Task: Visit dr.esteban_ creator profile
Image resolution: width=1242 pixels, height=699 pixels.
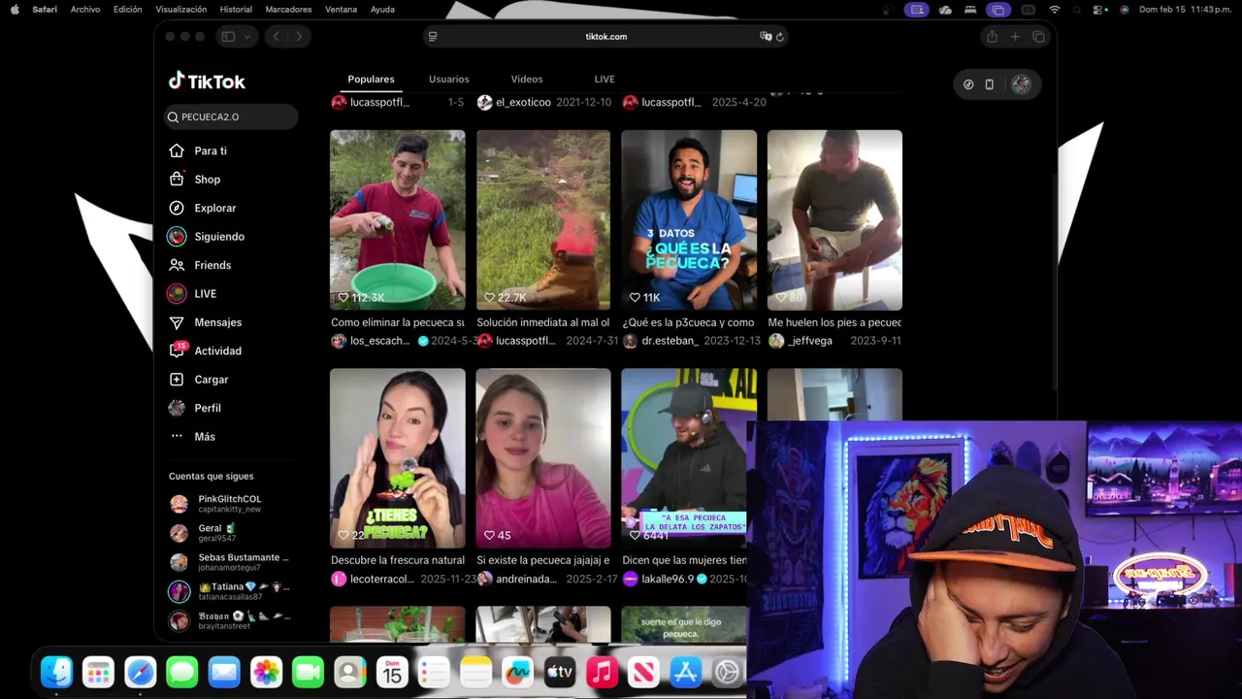Action: [x=670, y=341]
